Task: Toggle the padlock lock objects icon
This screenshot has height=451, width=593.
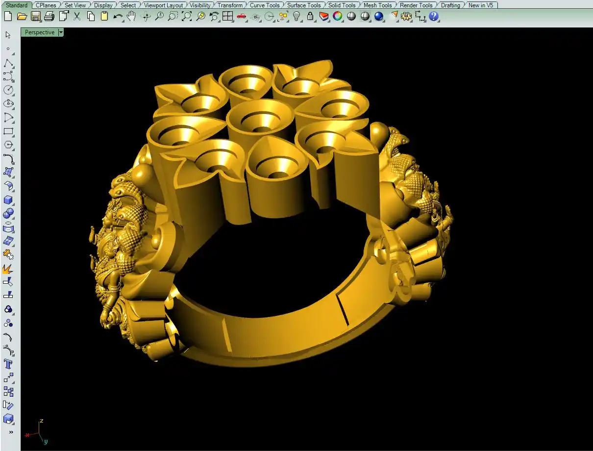Action: coord(310,17)
